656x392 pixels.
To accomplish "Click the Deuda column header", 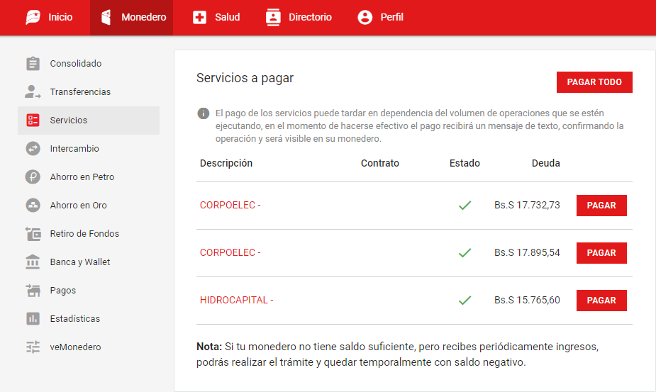I will click(545, 163).
